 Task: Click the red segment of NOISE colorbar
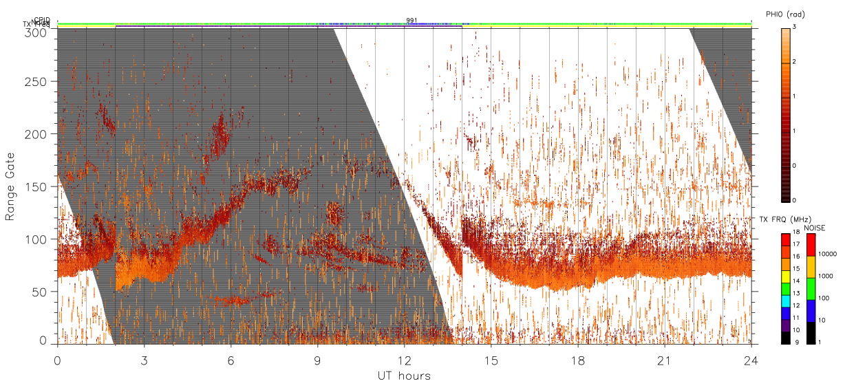coord(811,245)
